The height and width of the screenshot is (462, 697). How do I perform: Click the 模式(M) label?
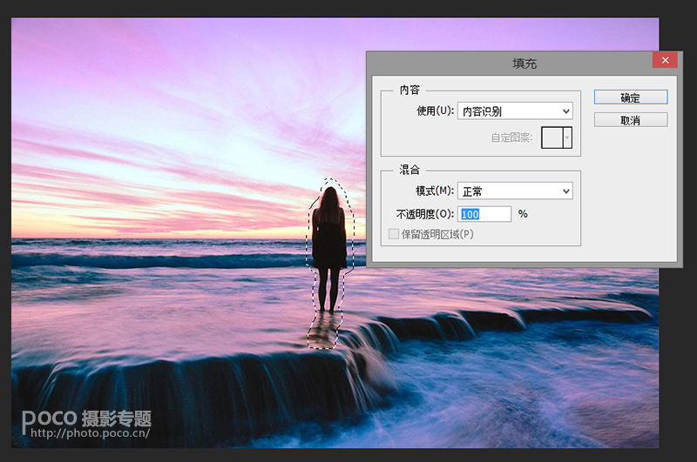(435, 191)
